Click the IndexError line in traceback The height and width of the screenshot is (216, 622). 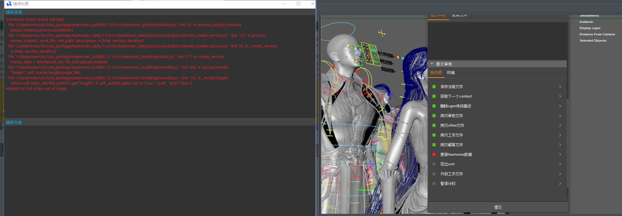(36, 89)
